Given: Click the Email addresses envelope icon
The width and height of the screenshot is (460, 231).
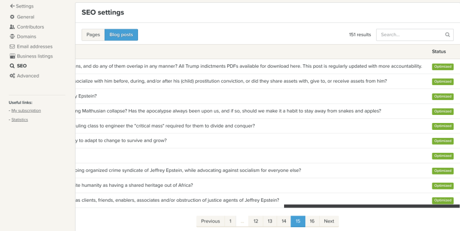Looking at the screenshot, I should pos(12,47).
